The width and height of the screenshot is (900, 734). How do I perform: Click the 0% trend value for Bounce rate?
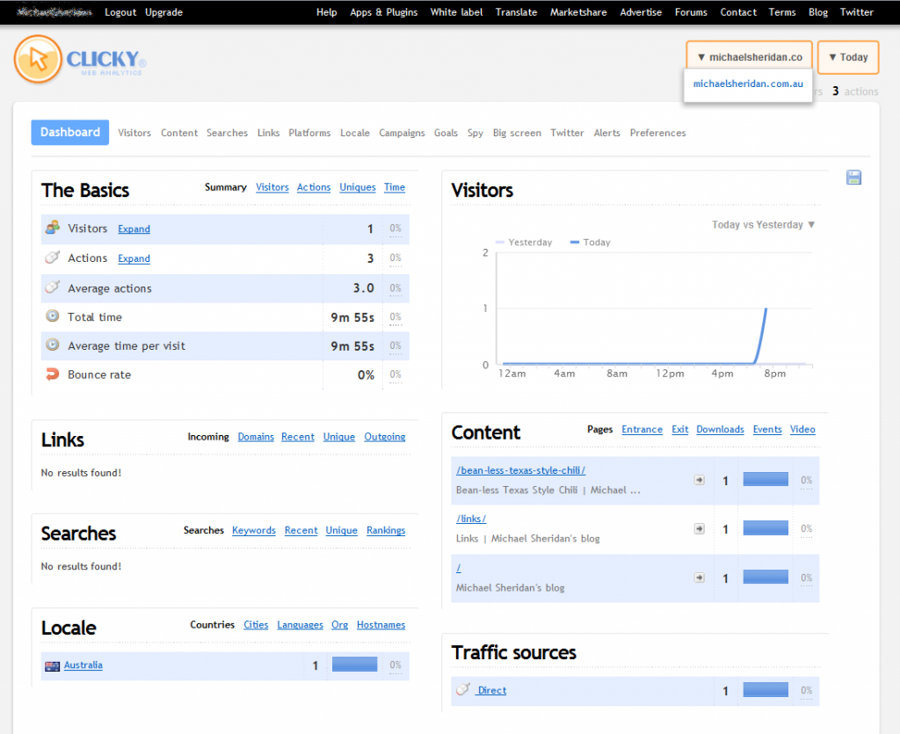click(x=396, y=374)
